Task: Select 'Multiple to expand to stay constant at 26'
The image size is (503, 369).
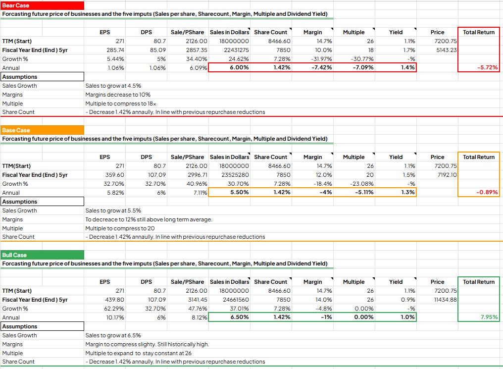Action: tap(139, 353)
